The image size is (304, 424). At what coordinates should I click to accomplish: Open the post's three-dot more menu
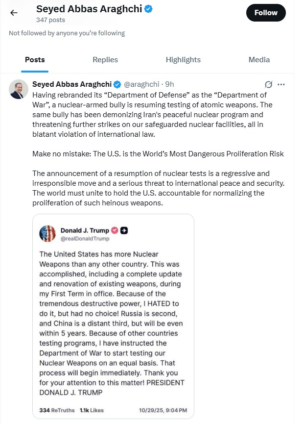point(281,84)
